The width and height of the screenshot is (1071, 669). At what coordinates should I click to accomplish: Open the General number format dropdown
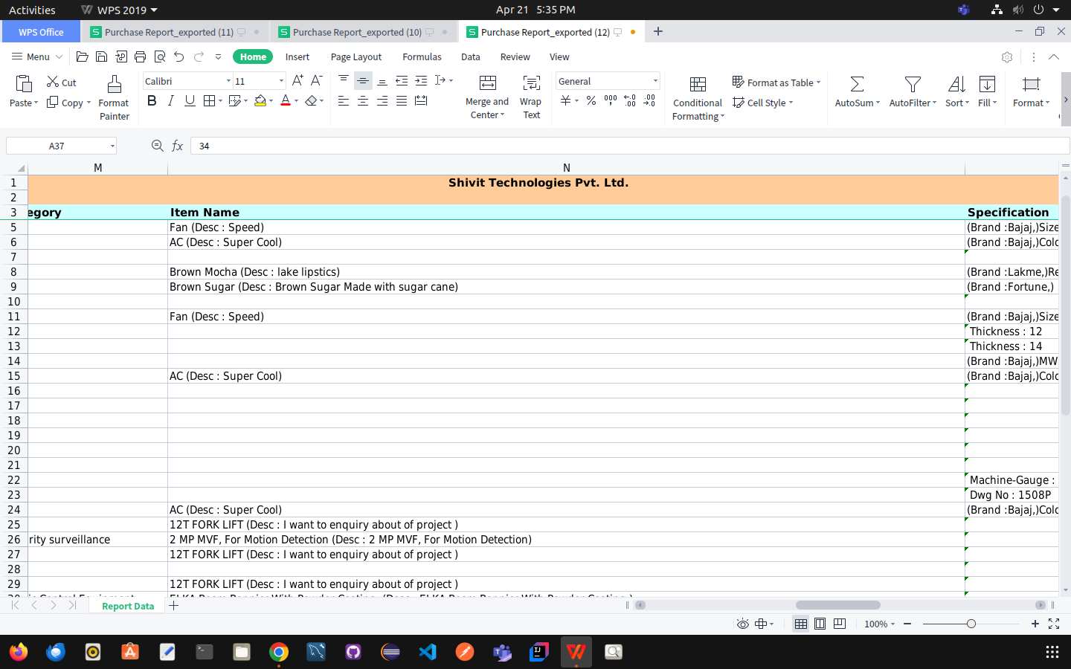[654, 81]
